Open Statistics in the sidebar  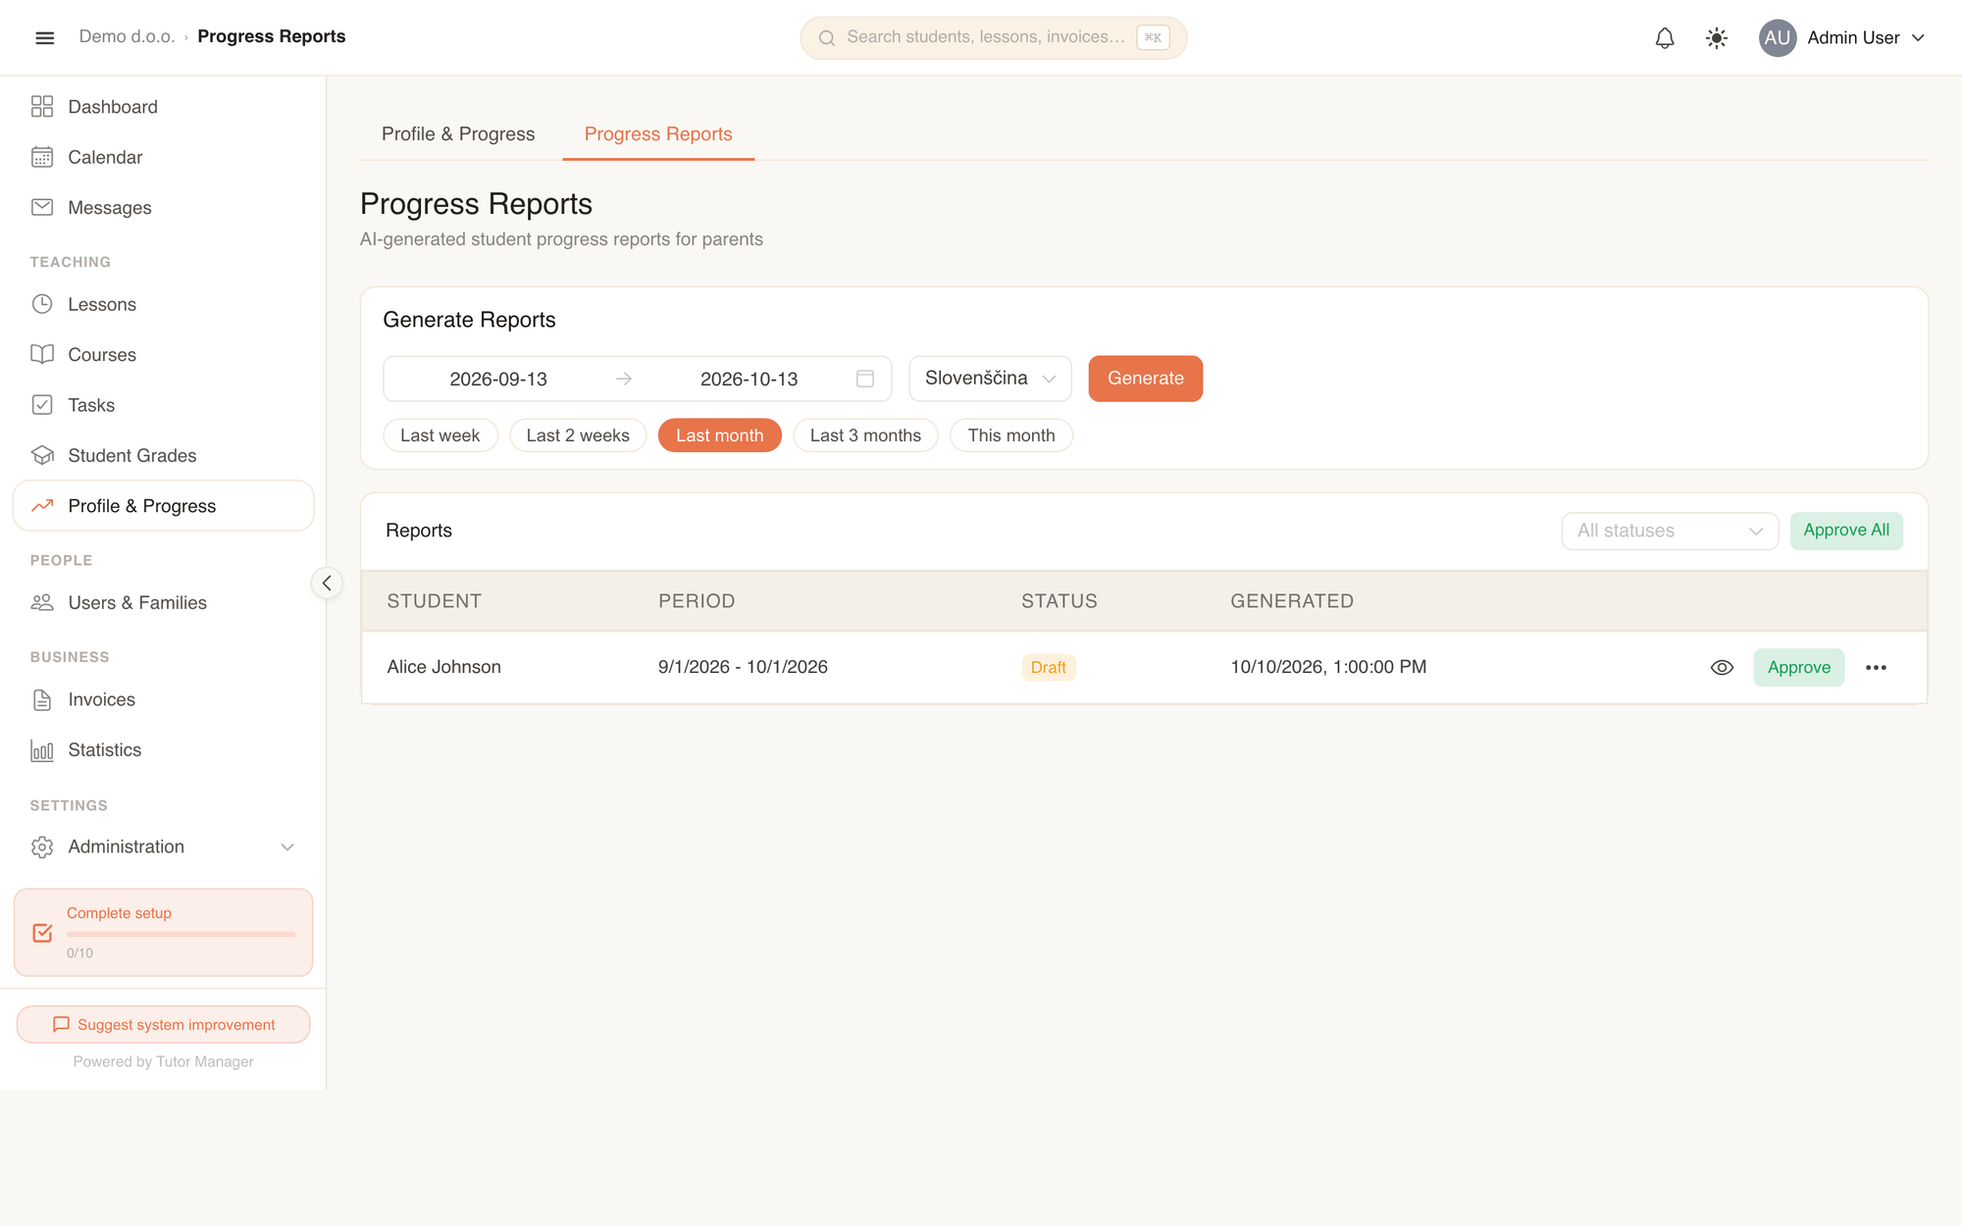[x=163, y=750]
